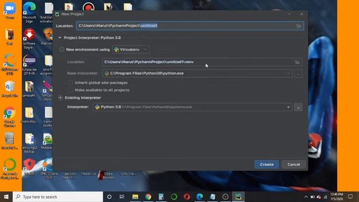Screen dimensions: 359x202
Task: Click the venv Location path field
Action: (202, 62)
